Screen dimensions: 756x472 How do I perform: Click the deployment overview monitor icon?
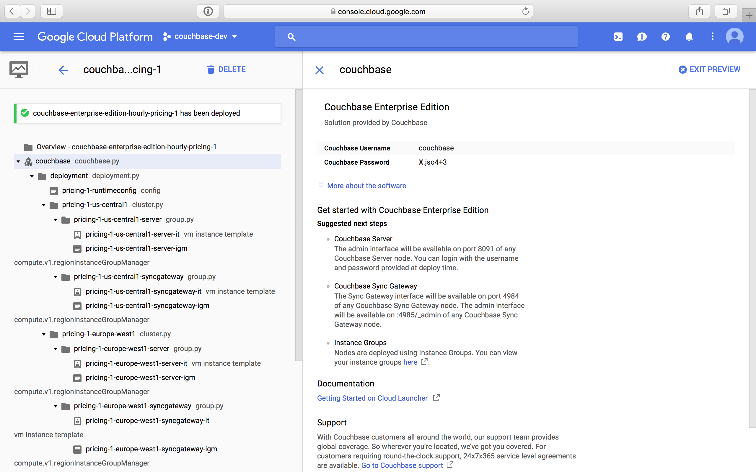(19, 69)
